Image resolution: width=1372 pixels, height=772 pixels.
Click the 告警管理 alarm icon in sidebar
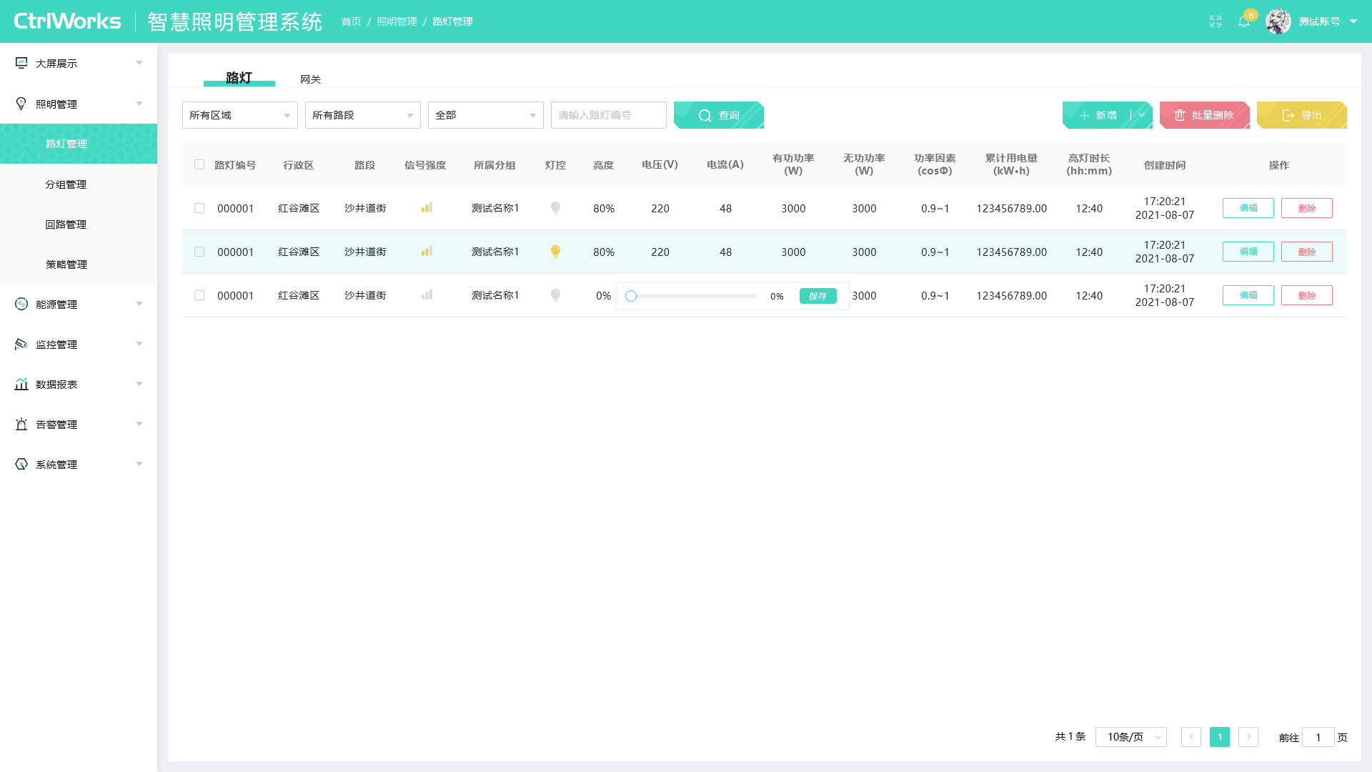pos(21,424)
